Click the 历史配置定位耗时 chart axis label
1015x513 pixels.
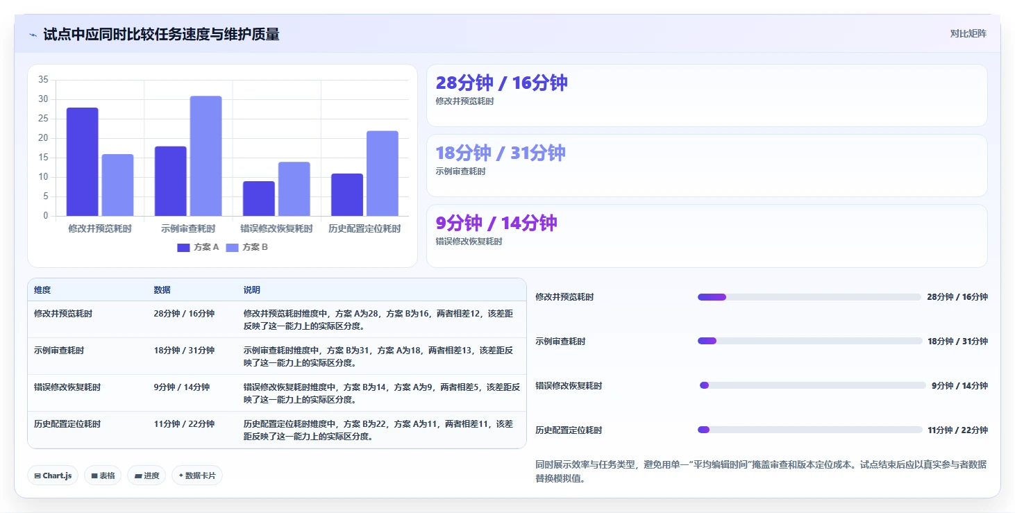click(364, 228)
